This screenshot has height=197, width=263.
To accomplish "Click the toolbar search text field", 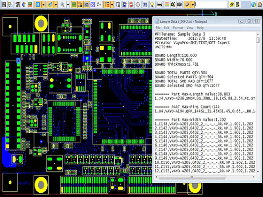I will pyautogui.click(x=210, y=5).
